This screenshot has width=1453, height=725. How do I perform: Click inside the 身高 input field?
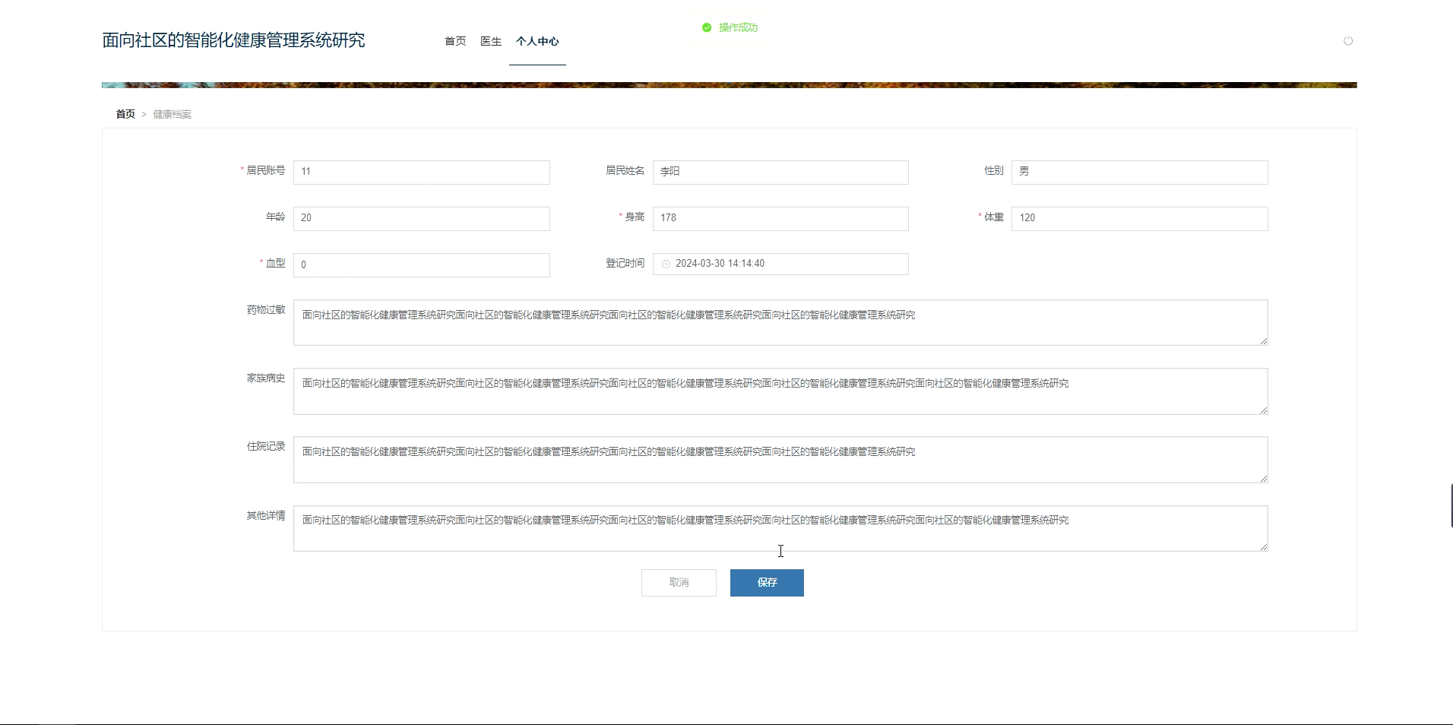(x=780, y=218)
